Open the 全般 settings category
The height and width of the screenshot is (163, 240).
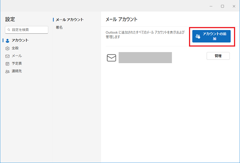(x=15, y=48)
